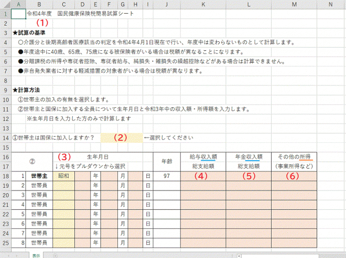Select the 給与収入額 input cell for member 8

pos(202,243)
